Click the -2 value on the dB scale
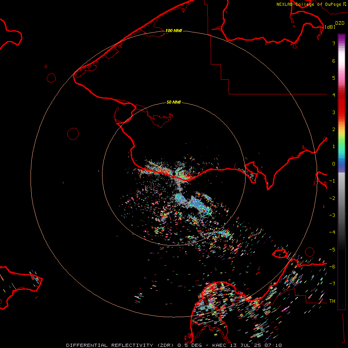This screenshot has width=348, height=348. 332,198
